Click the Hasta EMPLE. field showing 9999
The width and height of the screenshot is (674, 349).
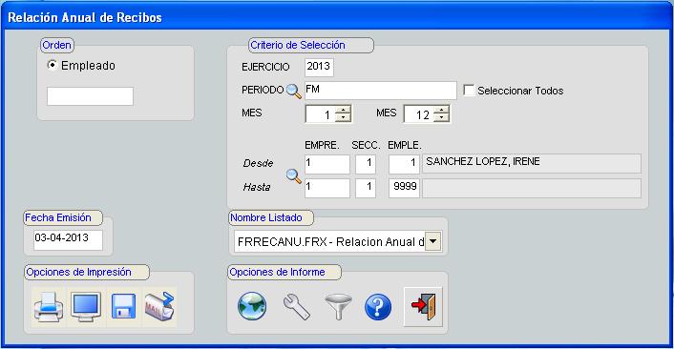pos(404,188)
